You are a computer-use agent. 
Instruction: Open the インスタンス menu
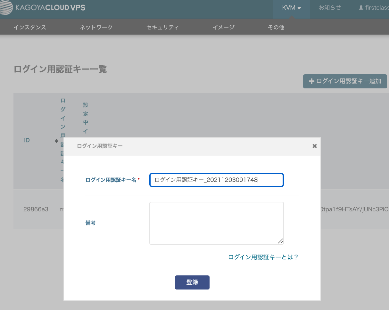click(30, 27)
